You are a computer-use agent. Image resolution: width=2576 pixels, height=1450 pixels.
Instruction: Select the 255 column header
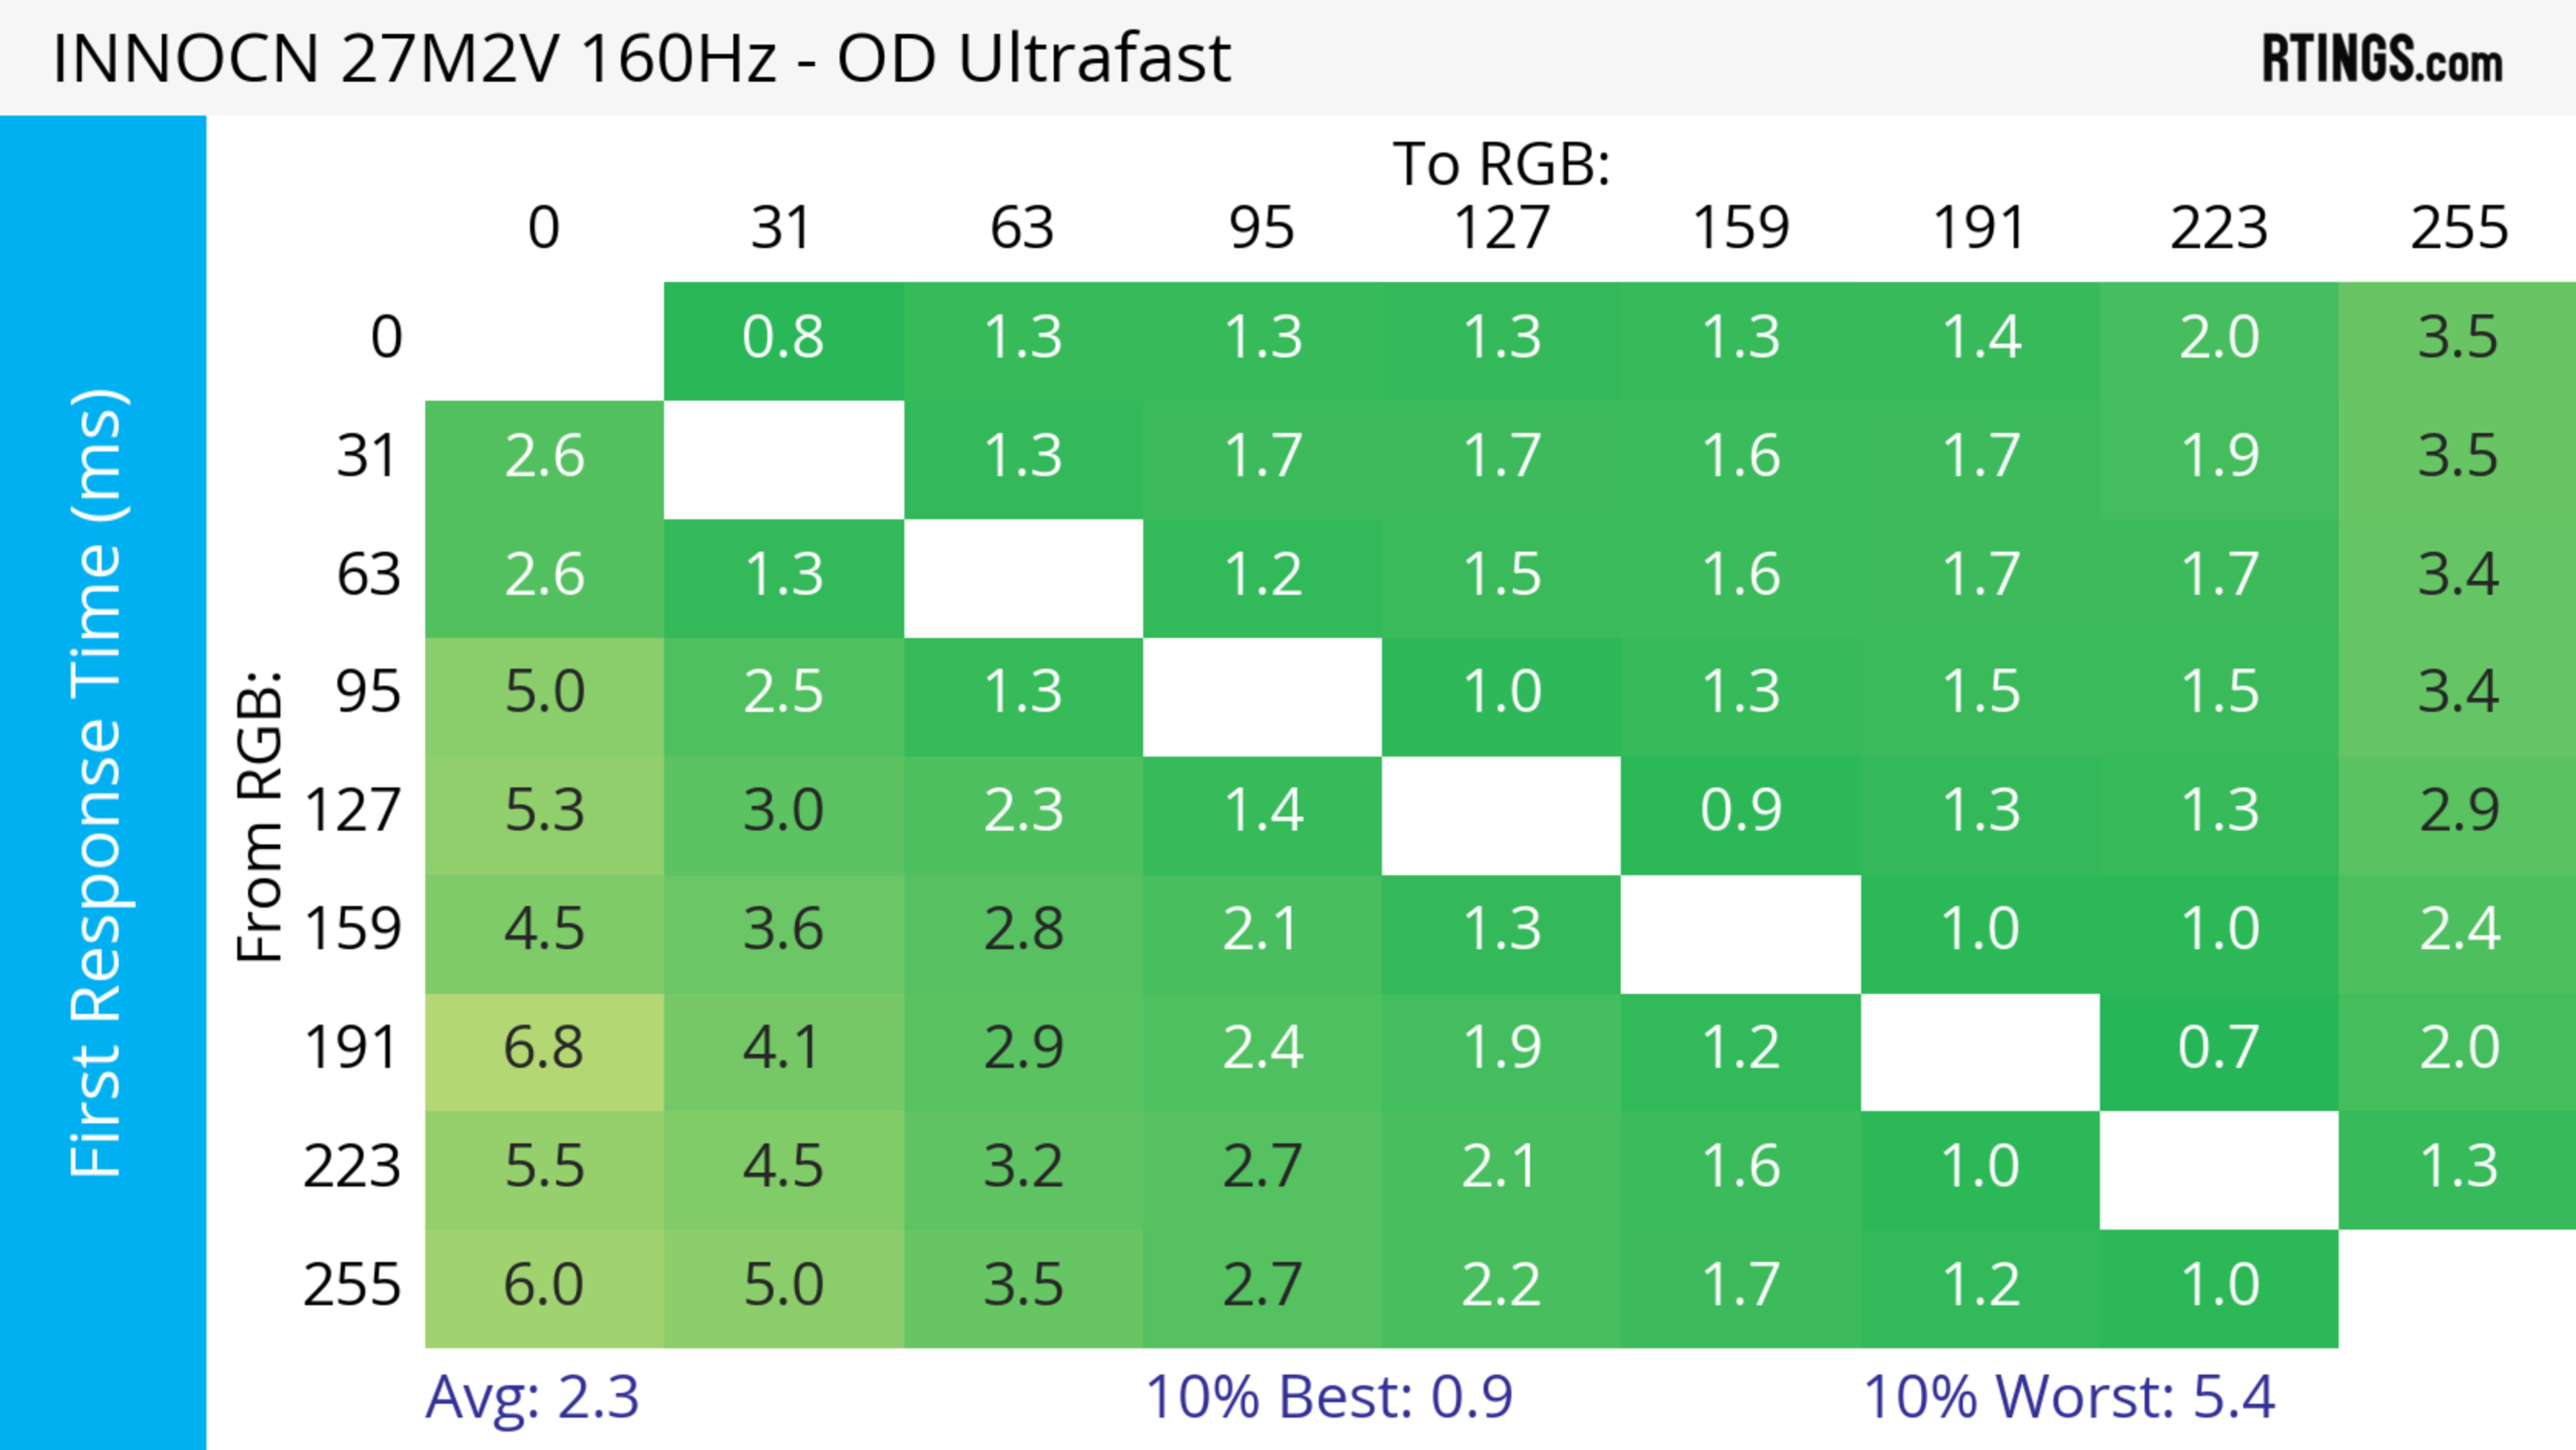coord(2458,228)
